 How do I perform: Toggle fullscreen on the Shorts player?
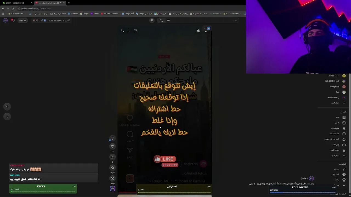tap(122, 31)
